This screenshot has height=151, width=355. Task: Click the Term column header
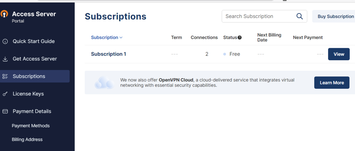(x=177, y=37)
